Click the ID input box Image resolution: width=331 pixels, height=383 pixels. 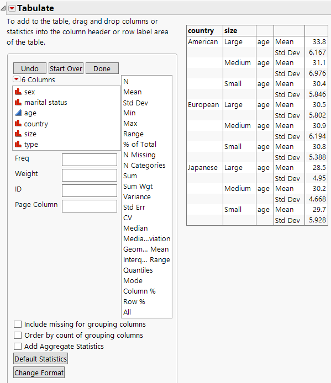click(x=90, y=190)
